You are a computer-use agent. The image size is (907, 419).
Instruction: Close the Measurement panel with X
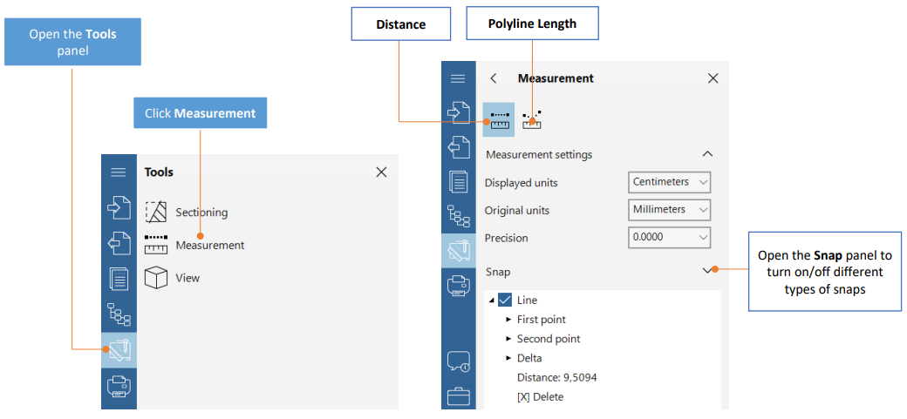pyautogui.click(x=713, y=78)
